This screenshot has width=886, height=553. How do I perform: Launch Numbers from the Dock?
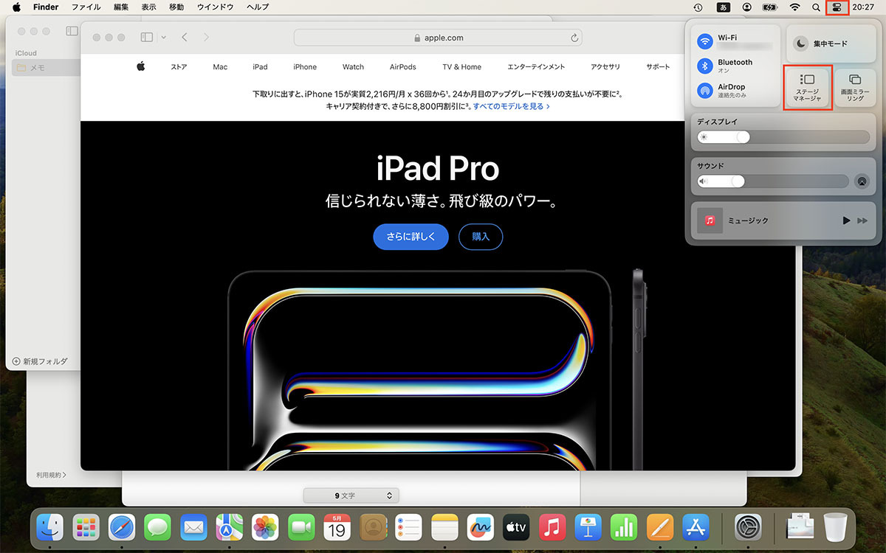pos(625,527)
